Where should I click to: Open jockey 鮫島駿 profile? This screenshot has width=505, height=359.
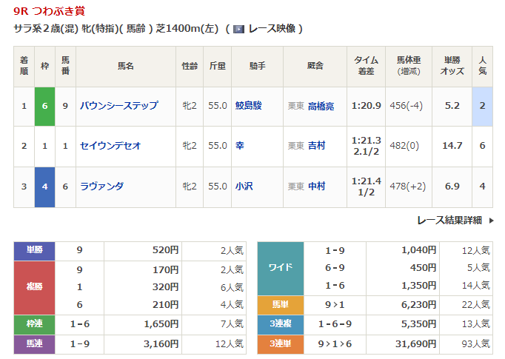[x=249, y=106]
